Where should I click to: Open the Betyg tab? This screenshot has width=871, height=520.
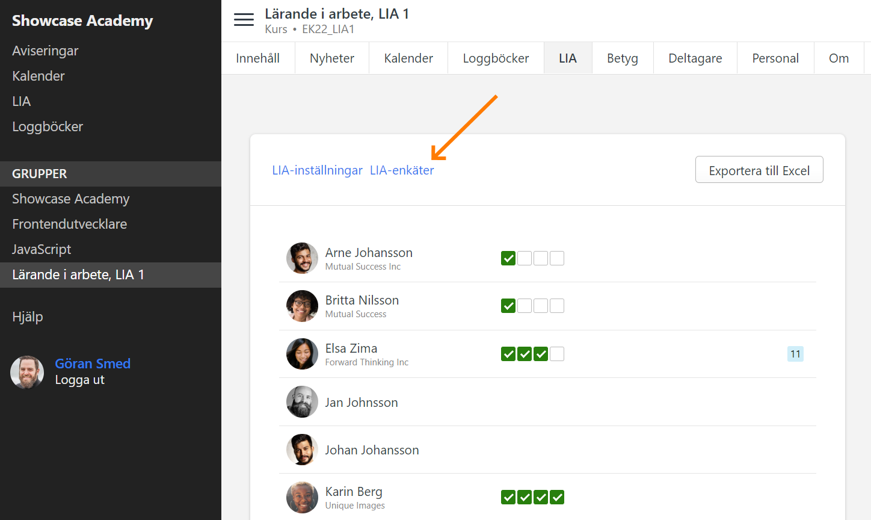coord(622,58)
